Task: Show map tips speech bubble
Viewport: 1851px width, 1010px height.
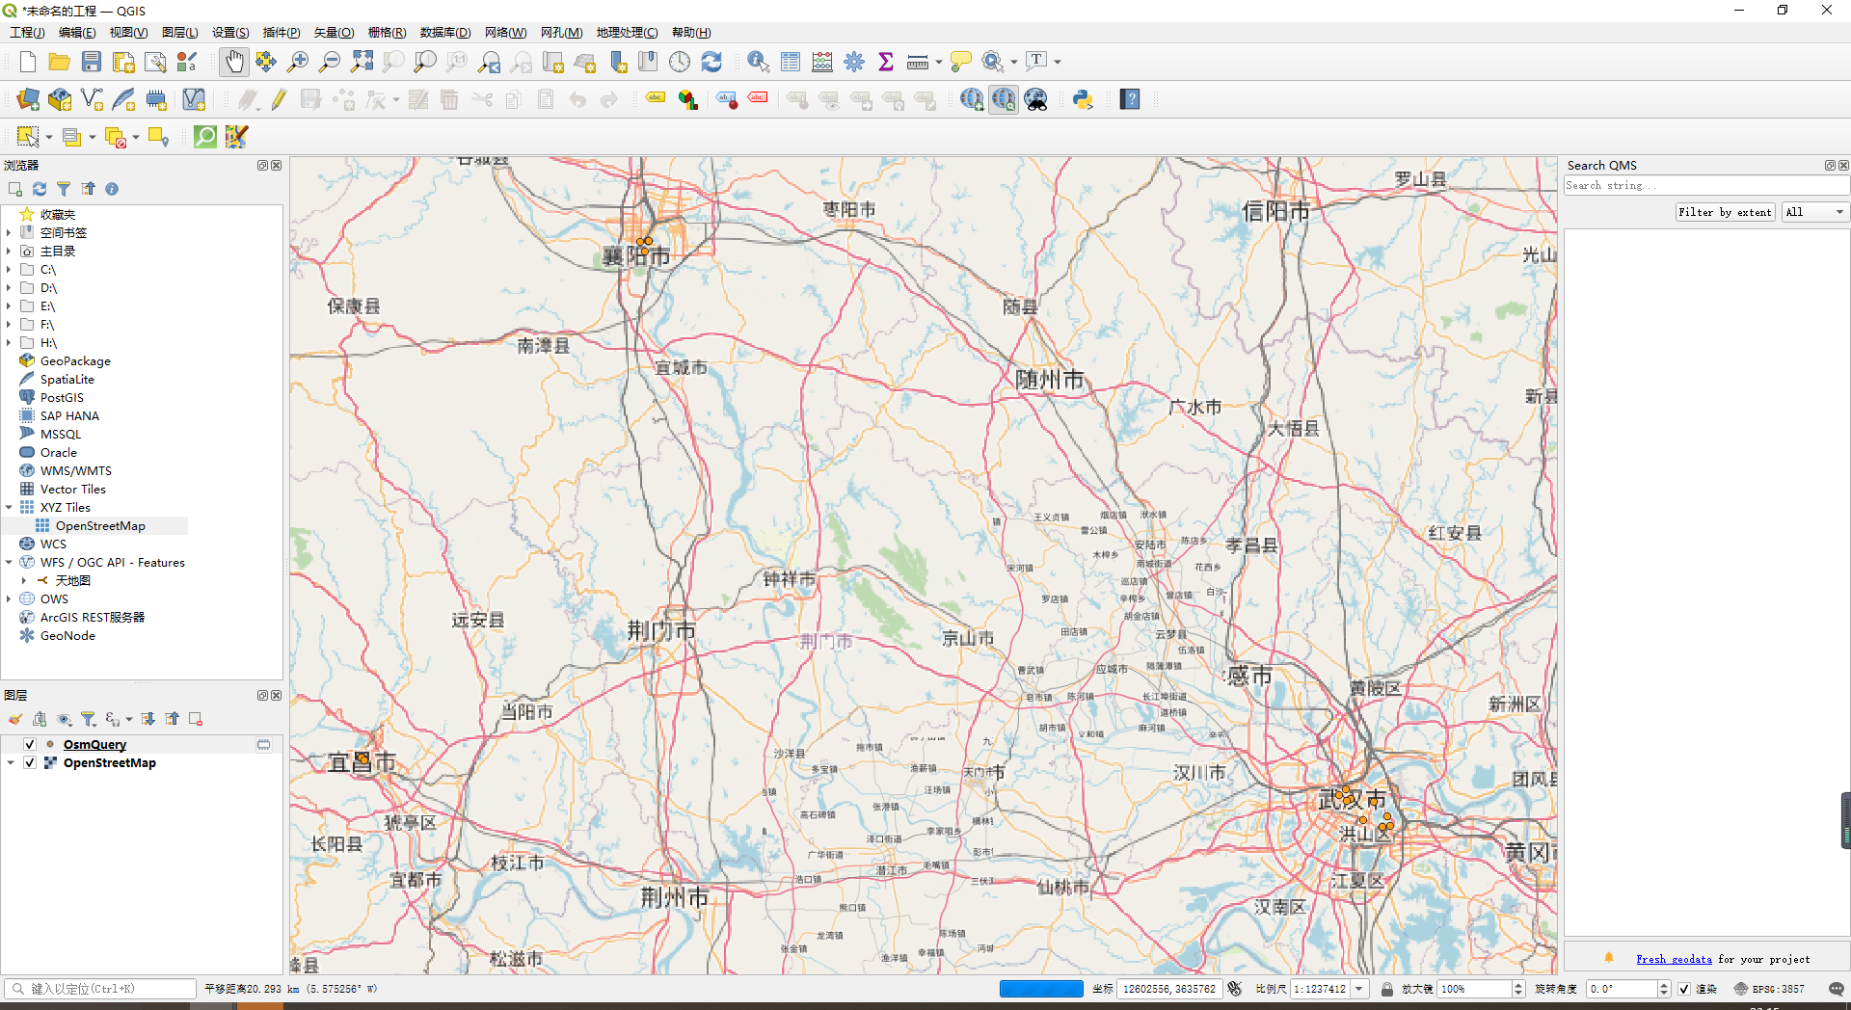Action: coord(961,62)
